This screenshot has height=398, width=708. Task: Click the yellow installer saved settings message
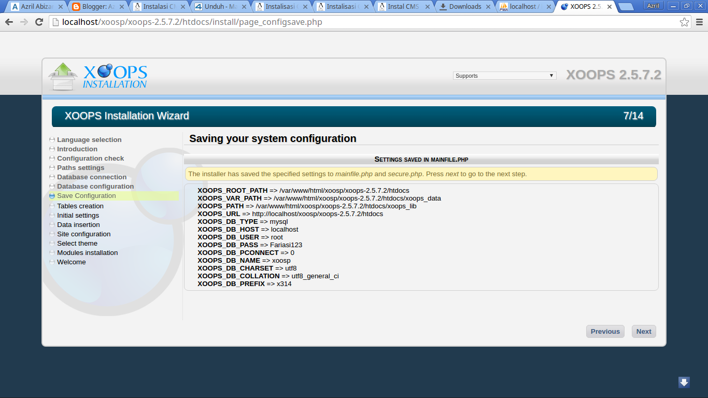click(x=421, y=174)
